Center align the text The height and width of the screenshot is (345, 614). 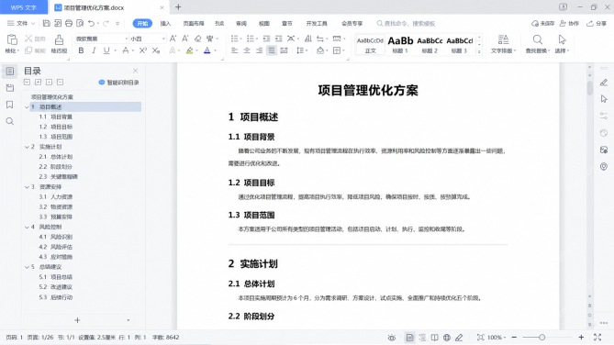[x=247, y=50]
